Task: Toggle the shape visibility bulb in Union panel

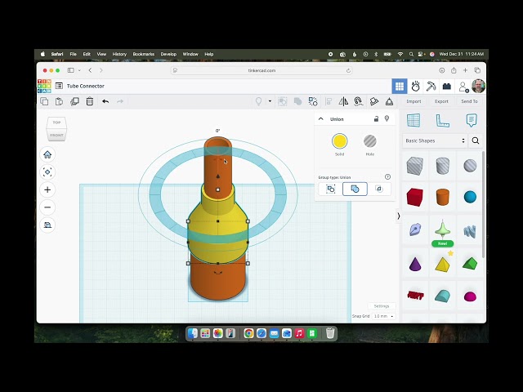Action: pyautogui.click(x=387, y=118)
